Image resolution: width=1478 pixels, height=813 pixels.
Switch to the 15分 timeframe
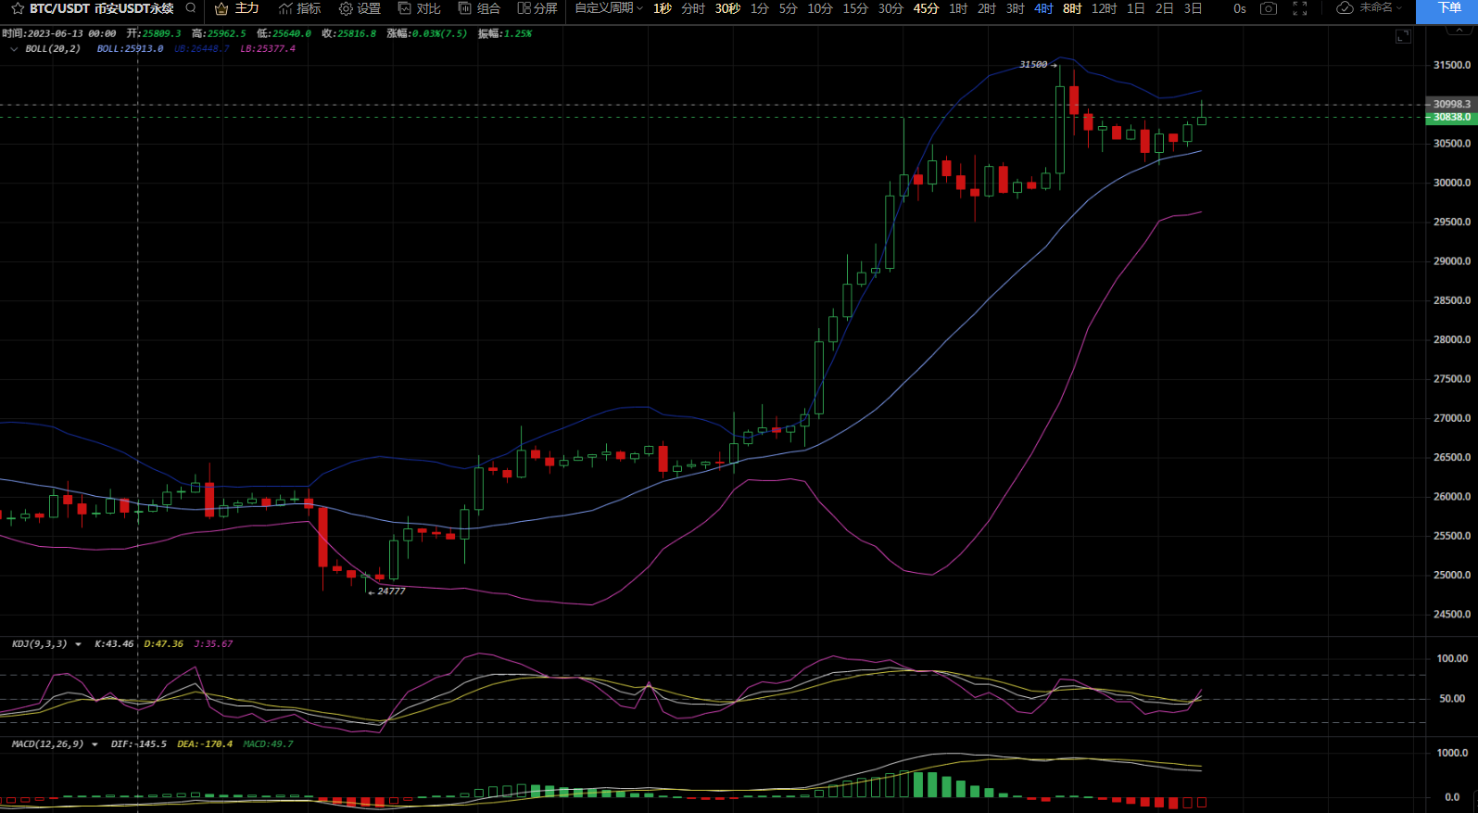click(855, 8)
